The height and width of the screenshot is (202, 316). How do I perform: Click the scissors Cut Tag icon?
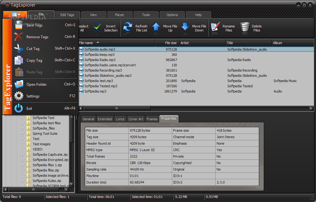[x=18, y=49]
